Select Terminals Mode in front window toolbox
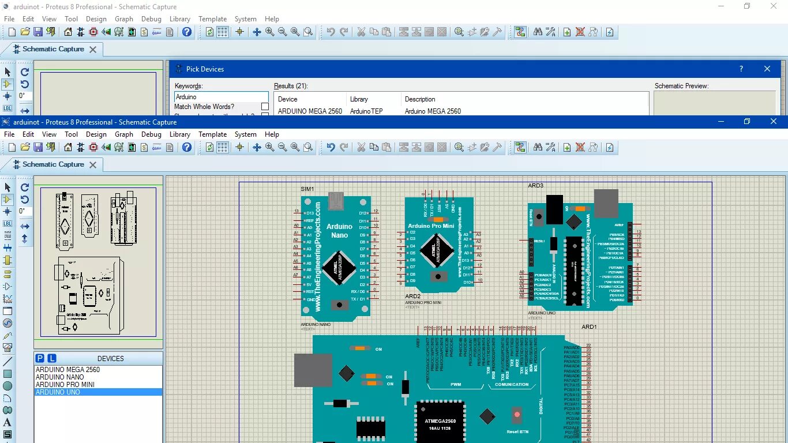The height and width of the screenshot is (443, 788). (x=7, y=274)
